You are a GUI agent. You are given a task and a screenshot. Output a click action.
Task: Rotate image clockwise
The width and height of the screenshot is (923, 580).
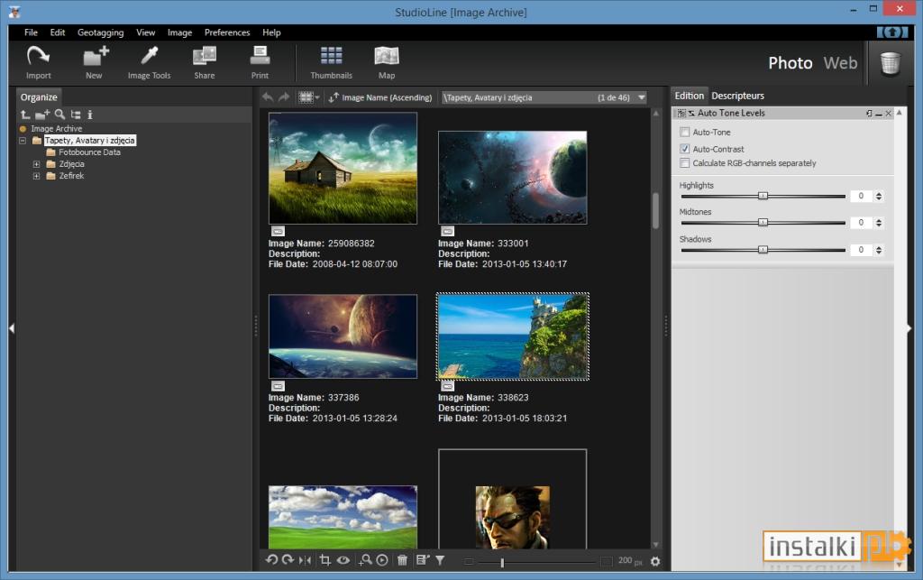click(288, 560)
